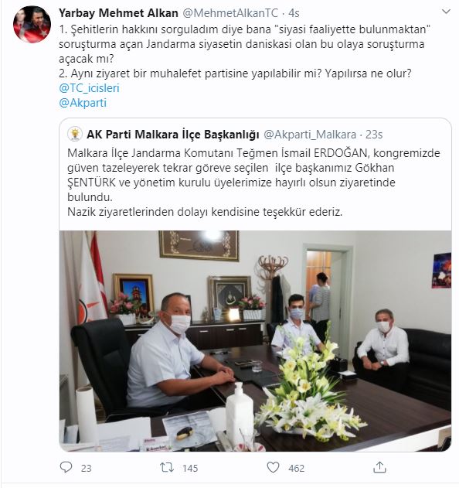Open Yarbay Mehmet Alkan's profile avatar

tap(32, 24)
